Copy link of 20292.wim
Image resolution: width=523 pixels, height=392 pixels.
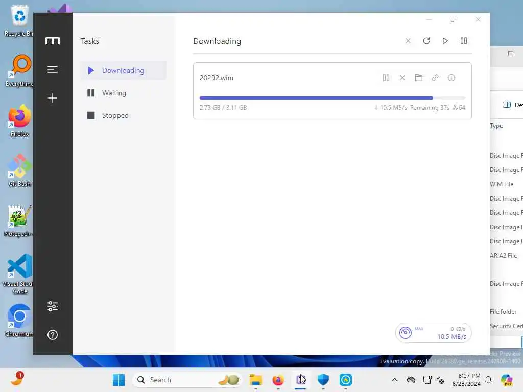point(435,78)
